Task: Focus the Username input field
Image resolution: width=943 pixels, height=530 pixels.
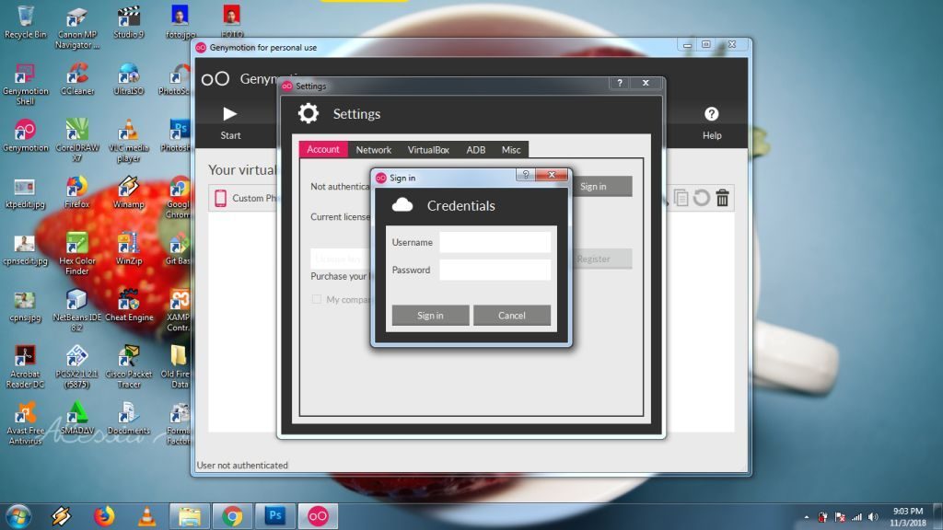Action: 495,243
